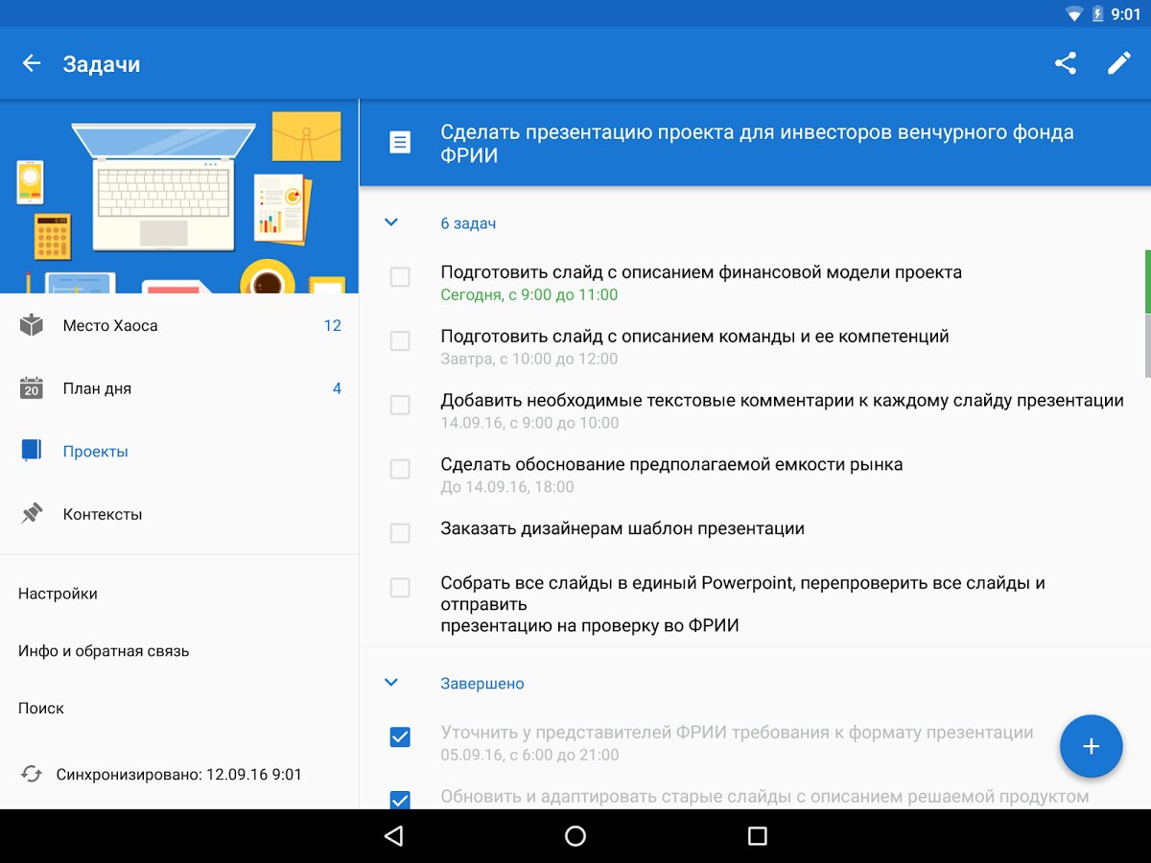Open task Сделать обоснование предполагаемой емкости рынка
1151x863 pixels.
[671, 465]
